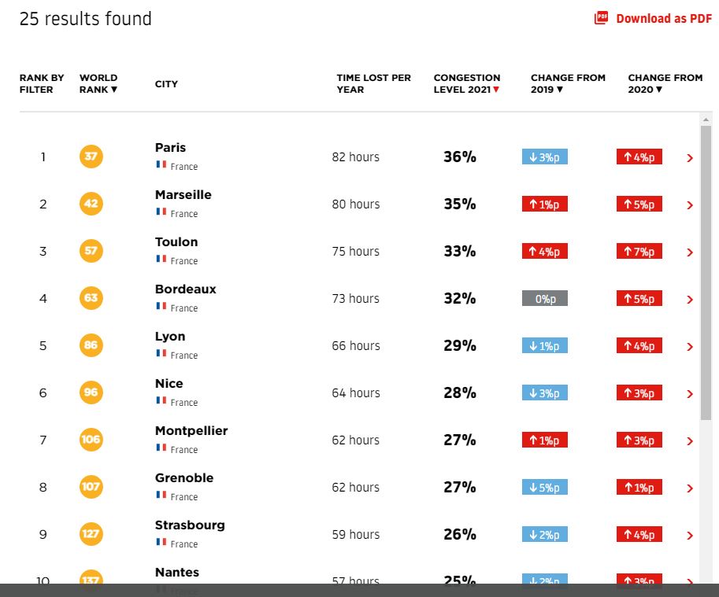Click Toulon world rank 57 badge
719x597 pixels.
(91, 251)
